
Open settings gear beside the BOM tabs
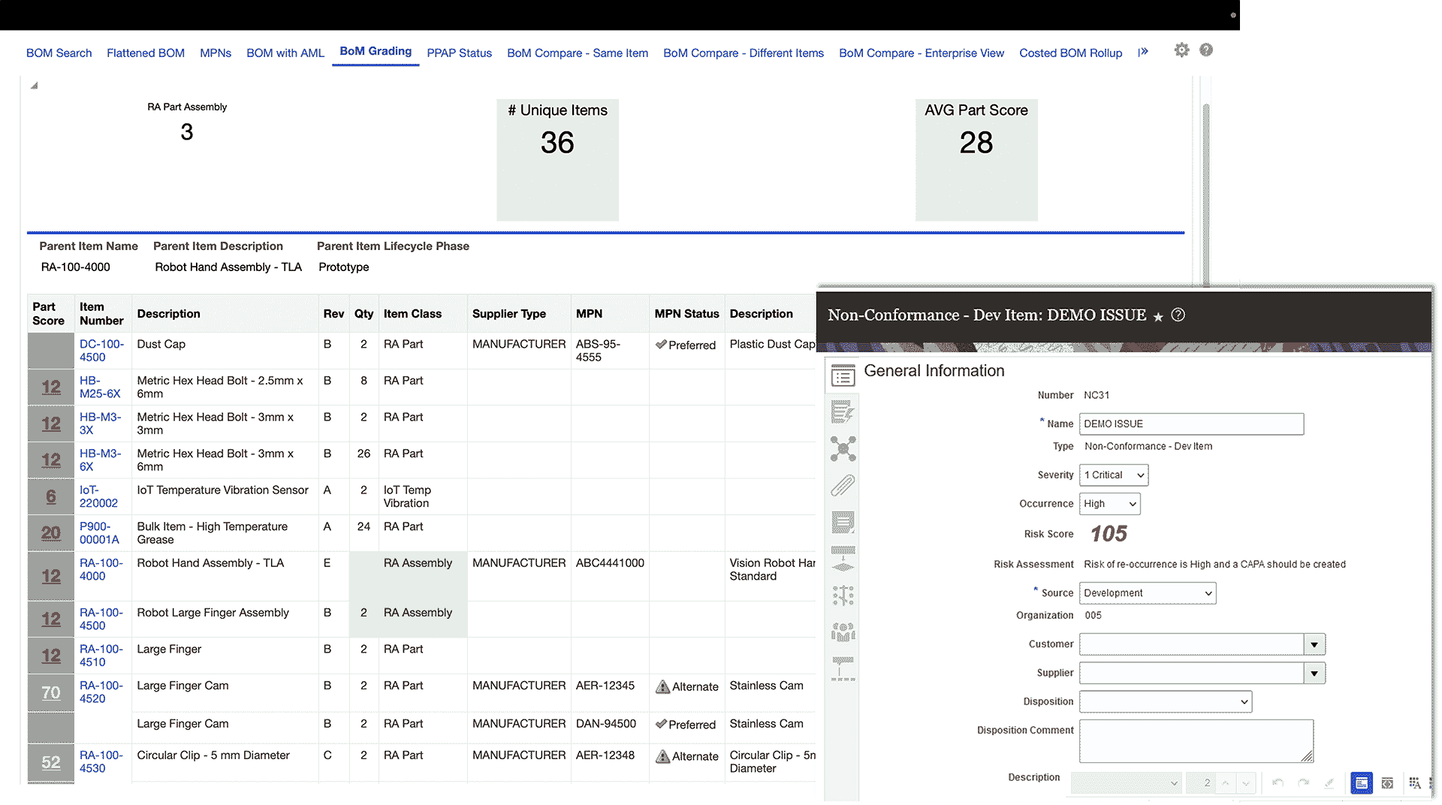[1181, 50]
